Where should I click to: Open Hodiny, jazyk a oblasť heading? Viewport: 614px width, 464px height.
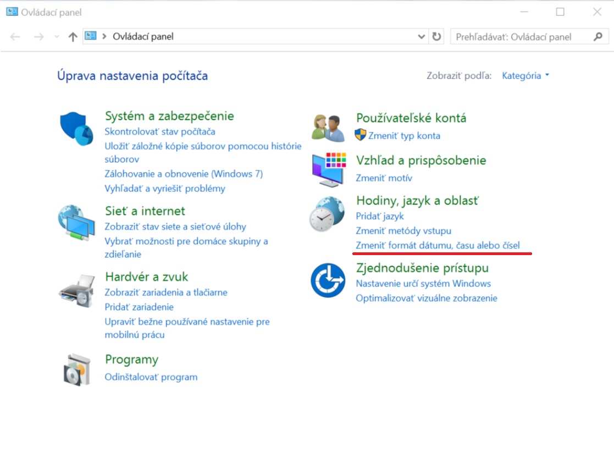[417, 201]
